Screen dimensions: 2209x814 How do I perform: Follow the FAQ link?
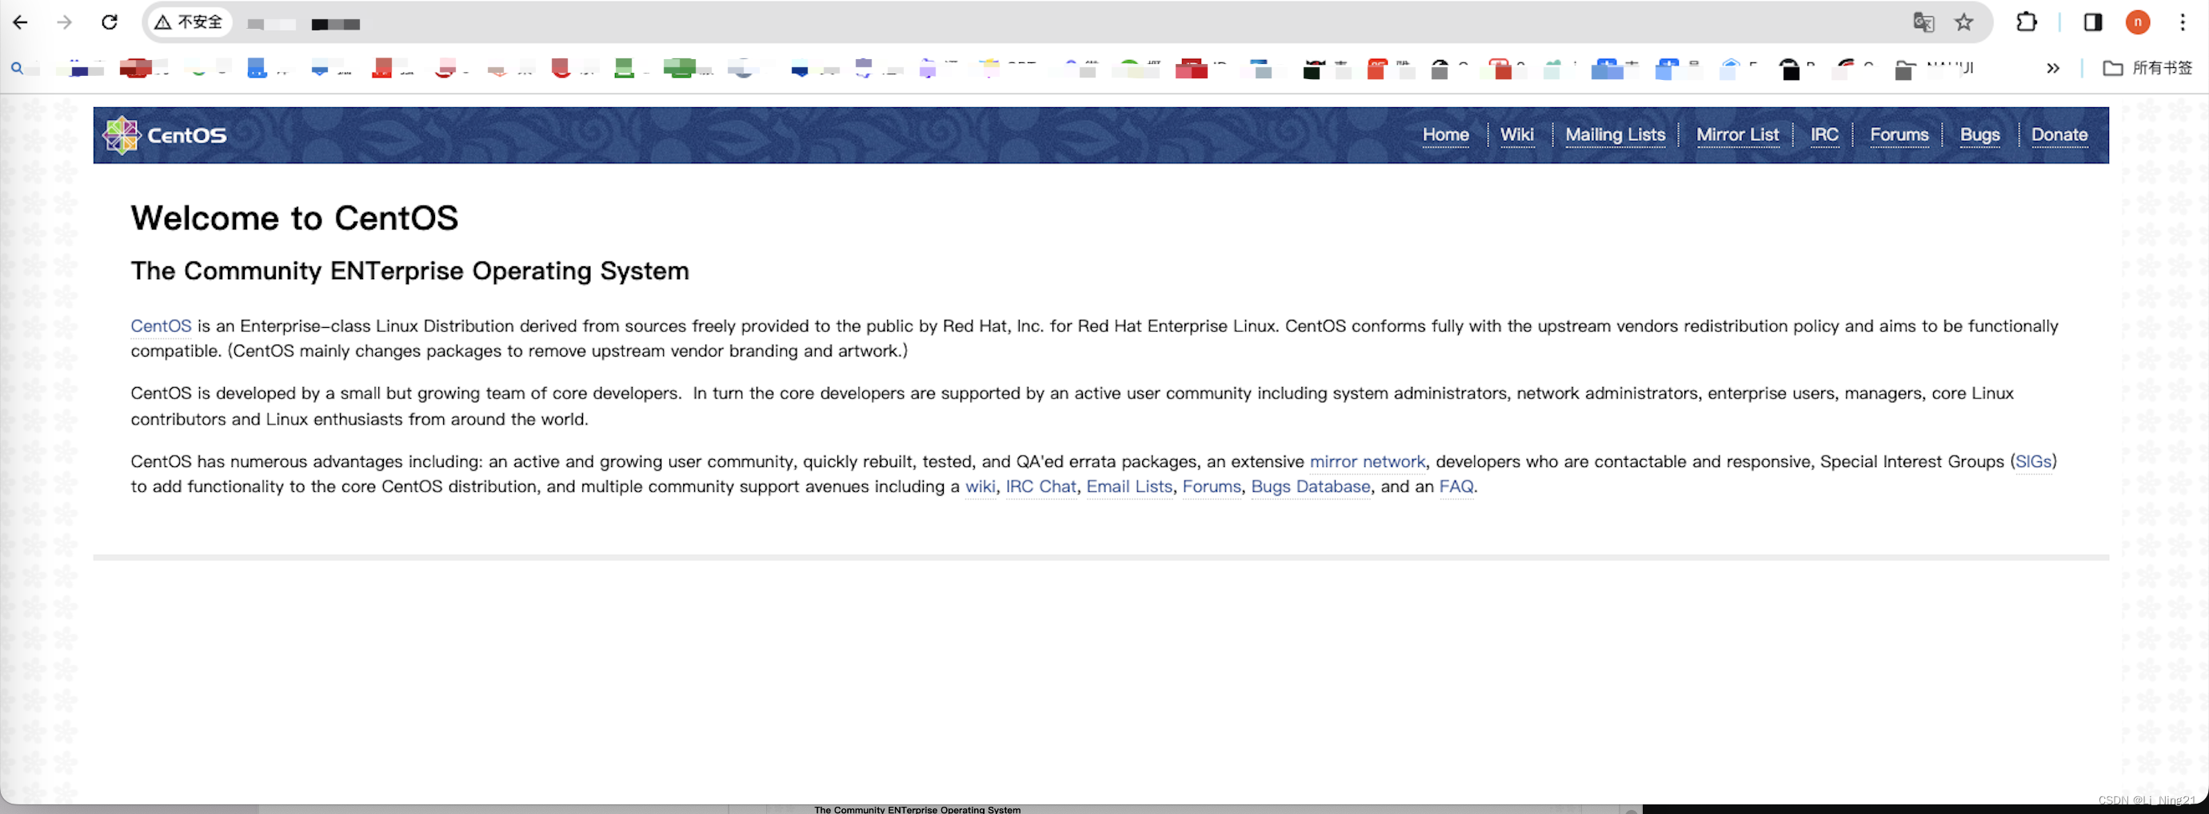point(1456,486)
